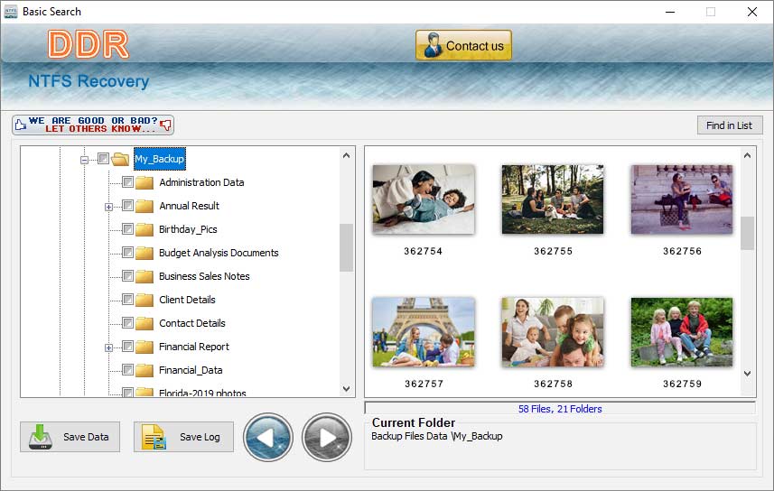Click the folder tree scrollbar thumb
The height and width of the screenshot is (491, 774).
[x=347, y=247]
